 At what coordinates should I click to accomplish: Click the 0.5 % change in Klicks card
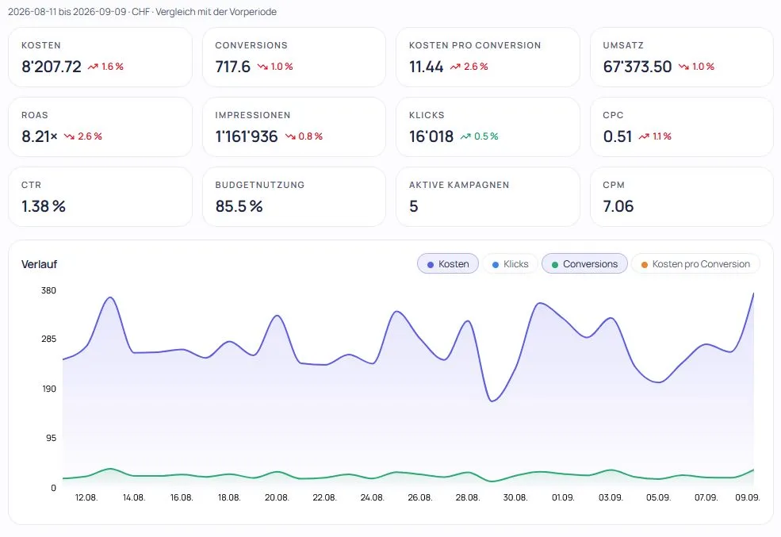(485, 136)
